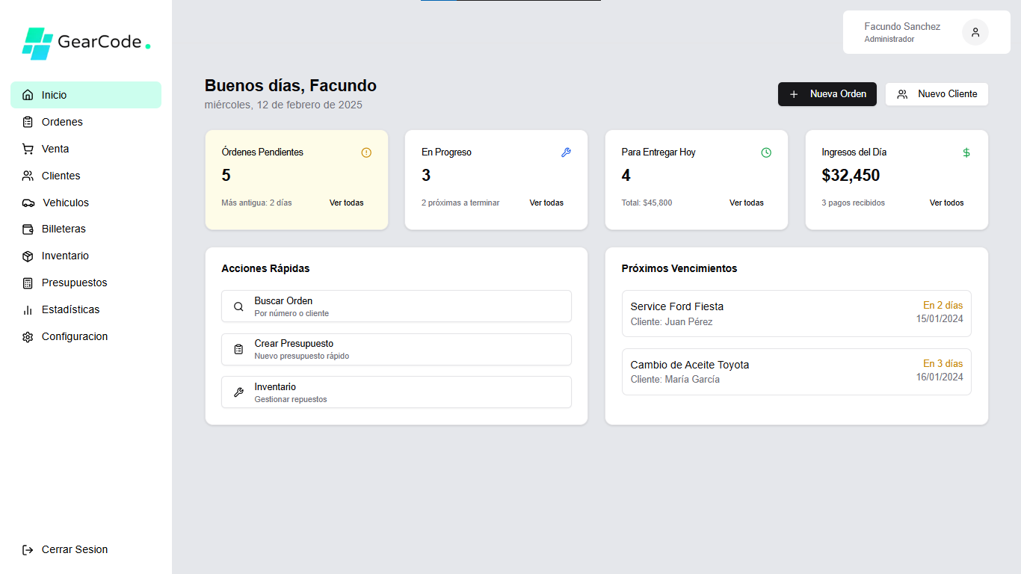
Task: Click the GearCode logo
Action: [86, 43]
